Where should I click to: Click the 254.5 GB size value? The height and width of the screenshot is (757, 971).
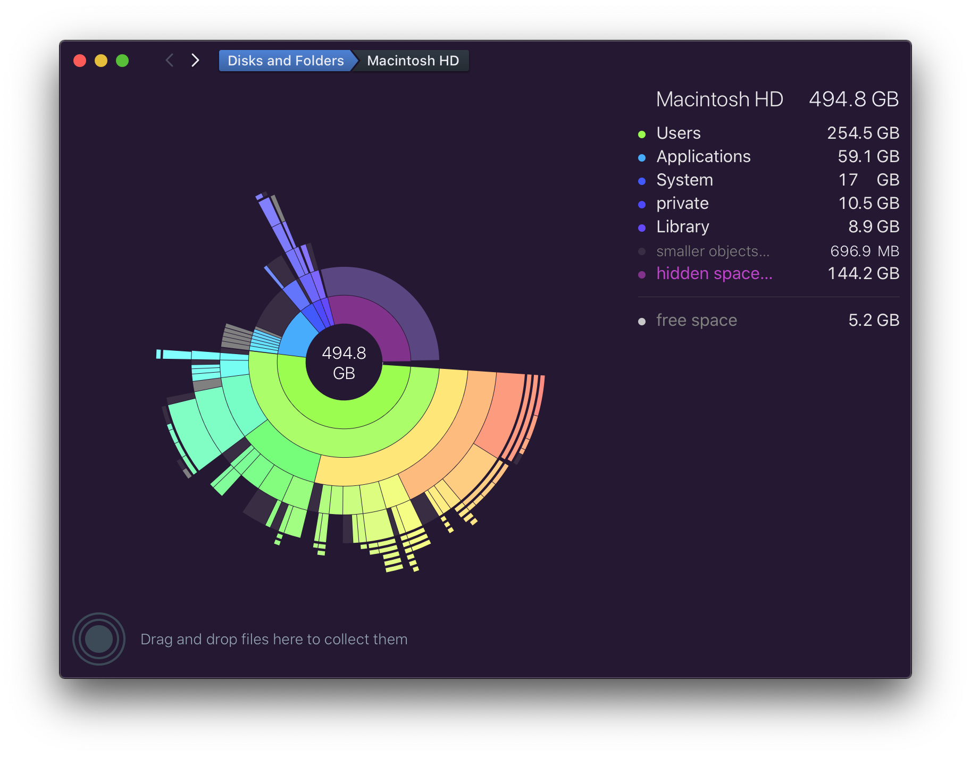tap(863, 133)
